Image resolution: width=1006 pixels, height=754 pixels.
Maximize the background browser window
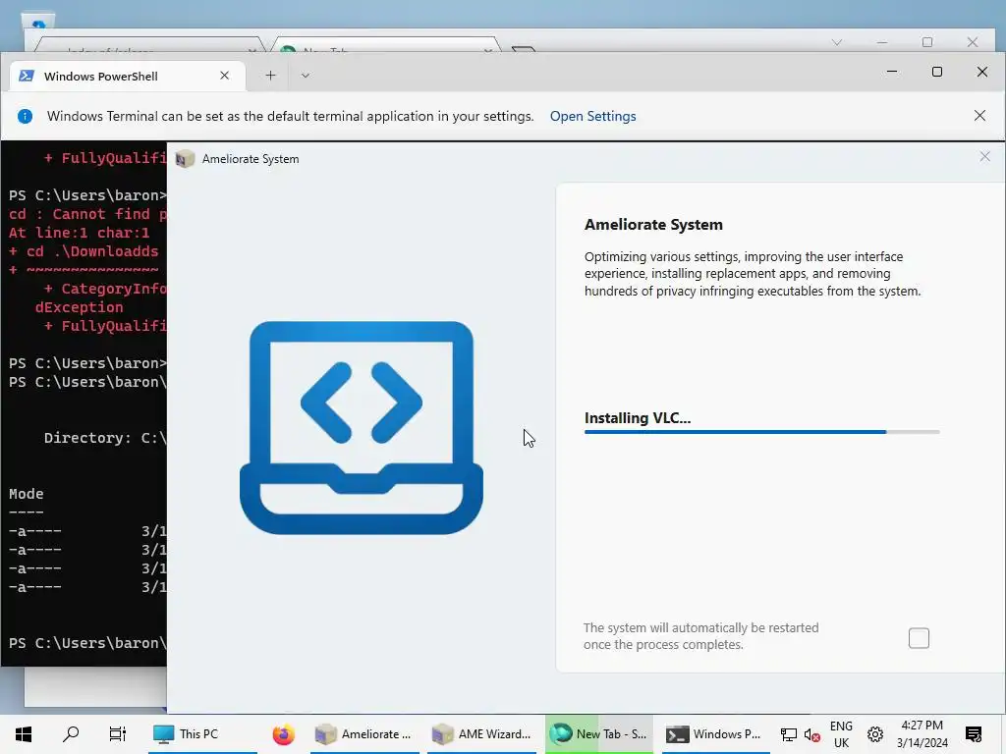pyautogui.click(x=927, y=42)
